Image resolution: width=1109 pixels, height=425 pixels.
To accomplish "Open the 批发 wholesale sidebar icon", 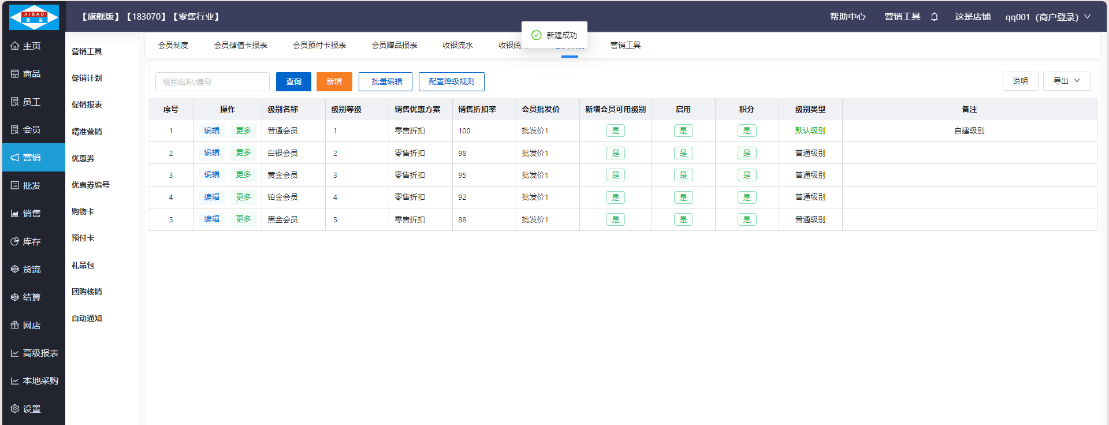I will click(x=15, y=185).
